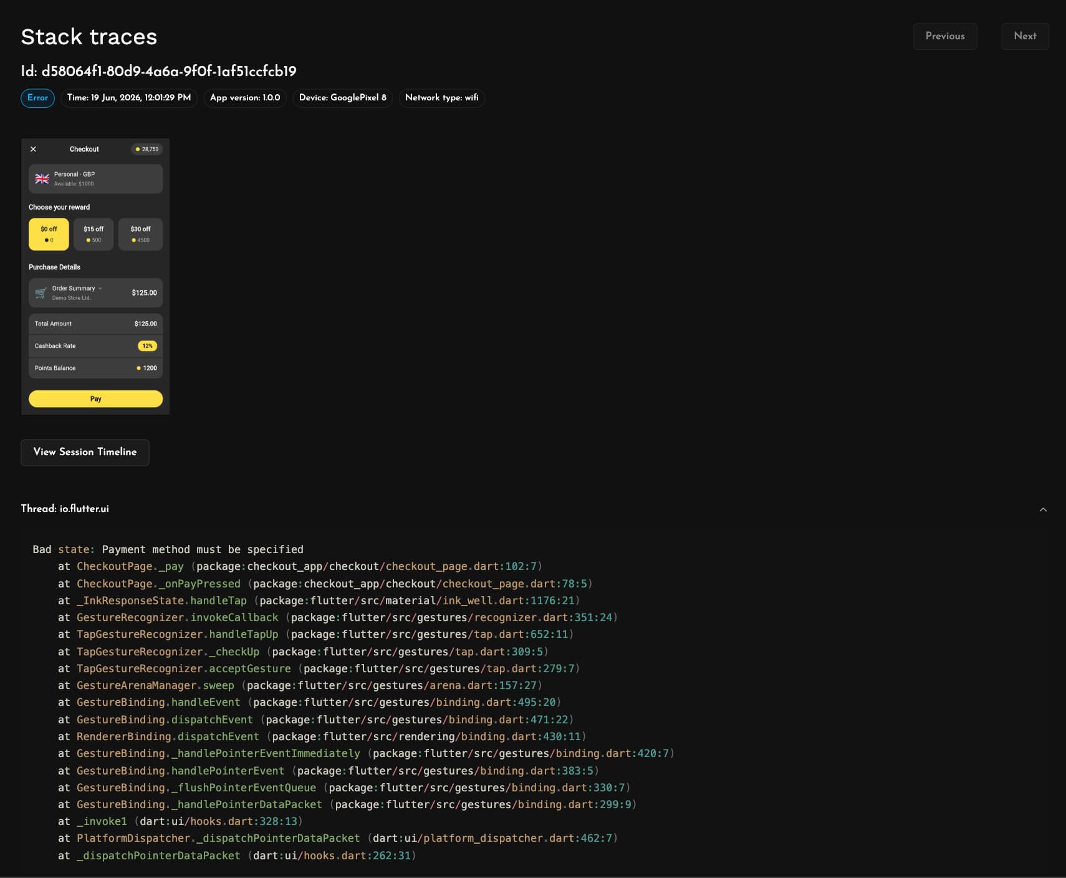Click the Error badge
This screenshot has height=878, width=1066.
click(x=37, y=98)
